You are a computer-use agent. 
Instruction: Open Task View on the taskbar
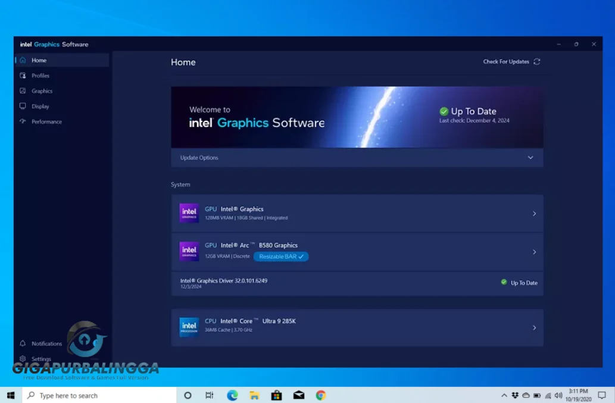coord(210,395)
